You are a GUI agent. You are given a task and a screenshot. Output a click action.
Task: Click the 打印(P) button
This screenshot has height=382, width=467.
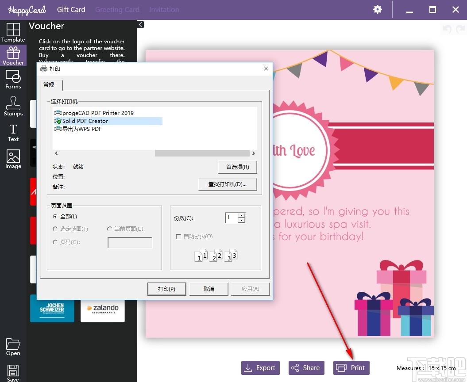(166, 289)
